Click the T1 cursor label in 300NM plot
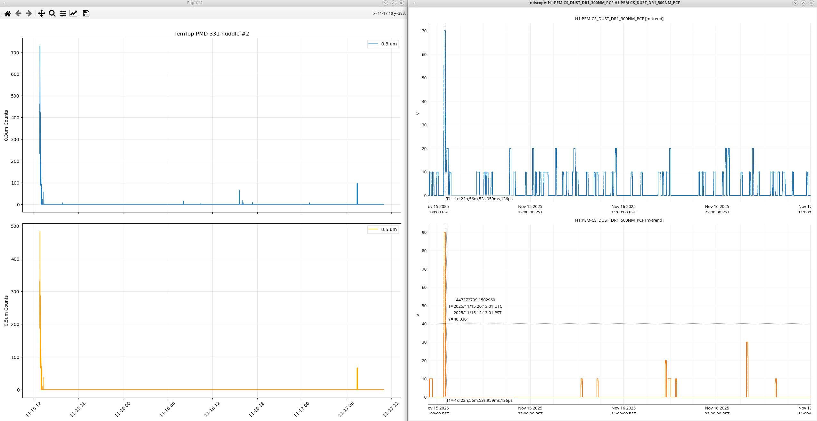Screen dimensions: 817x421 [x=479, y=199]
